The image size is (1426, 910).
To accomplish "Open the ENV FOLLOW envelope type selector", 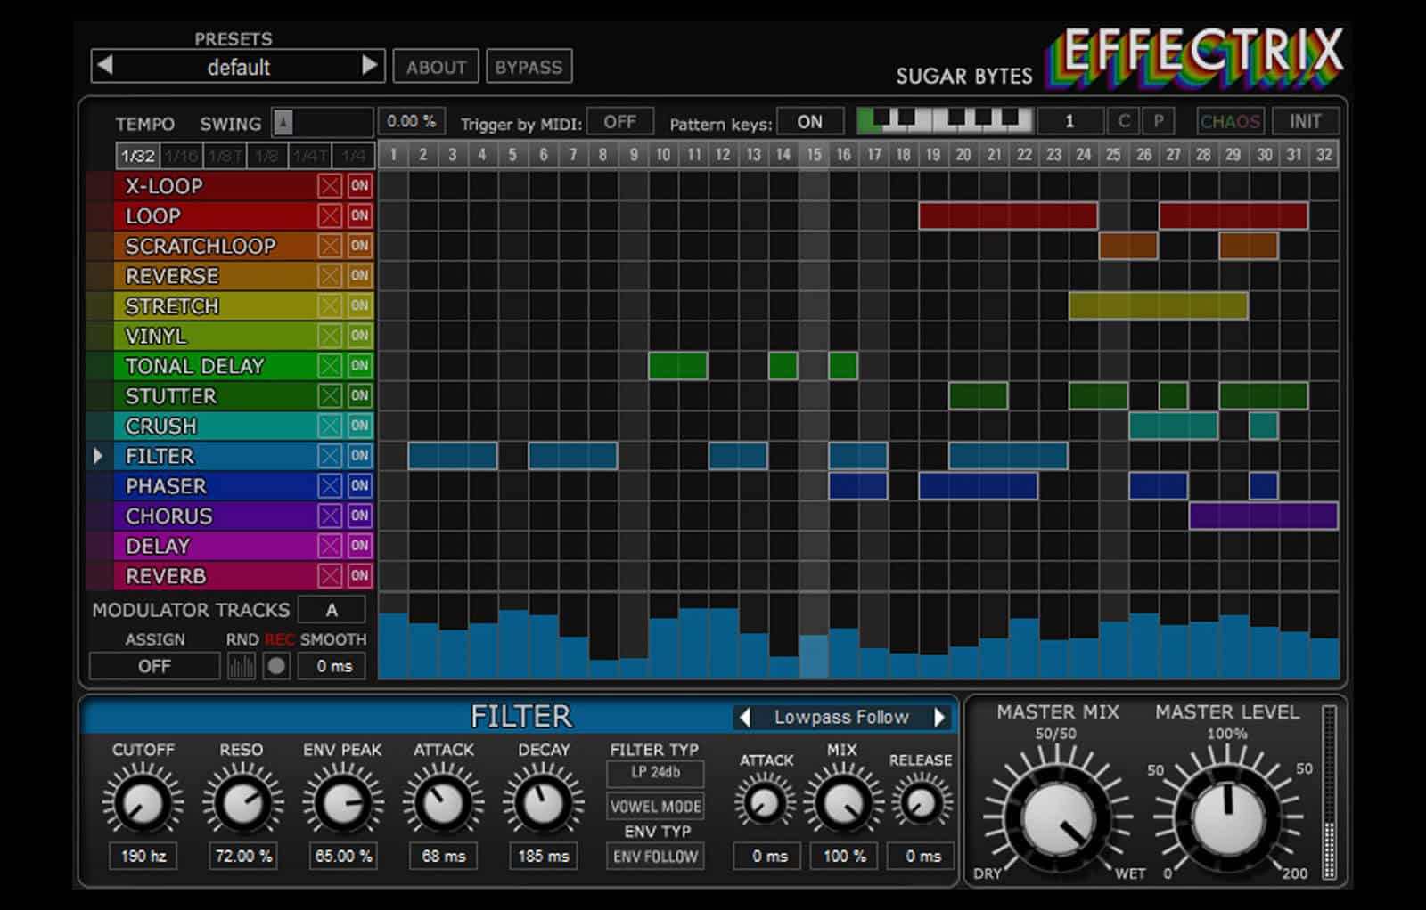I will (x=655, y=857).
